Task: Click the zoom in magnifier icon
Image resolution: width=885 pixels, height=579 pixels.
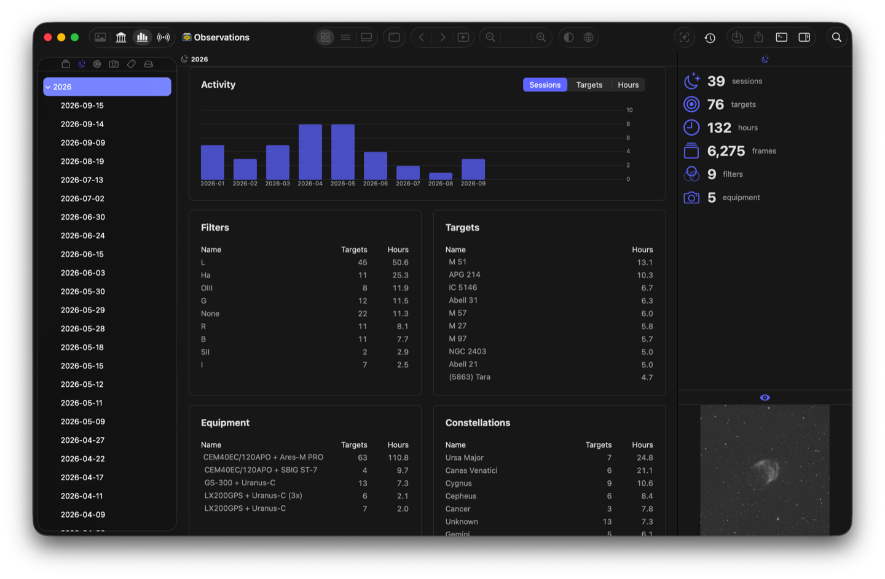Action: (541, 37)
